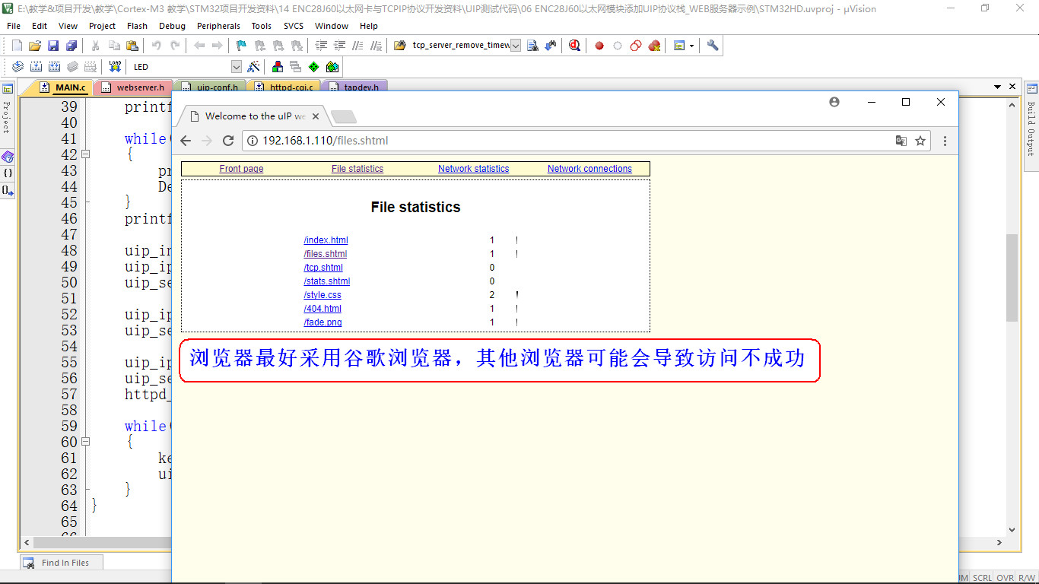Viewport: 1039px width, 584px height.
Task: Follow the File statistics nav link
Action: pos(357,169)
